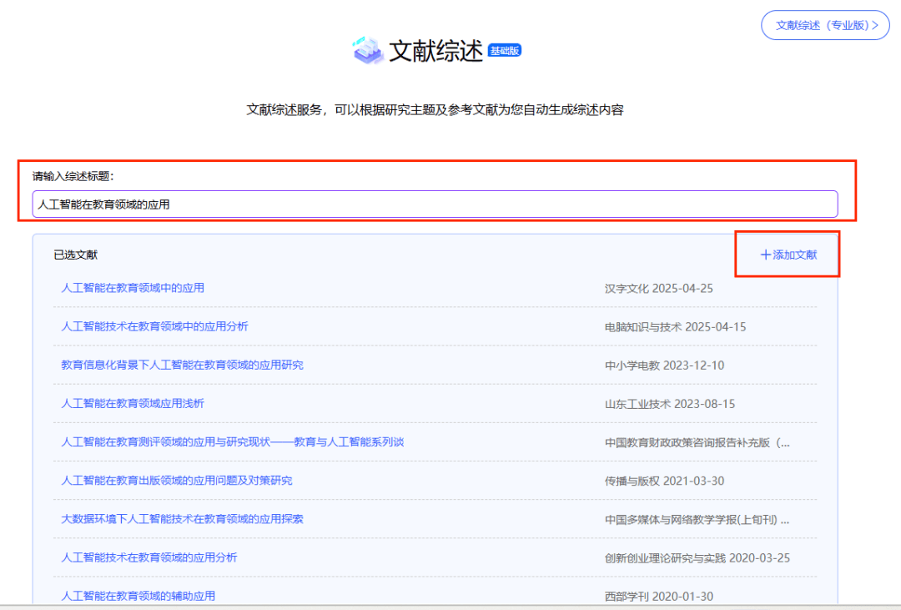This screenshot has height=610, width=901.
Task: Click the 基础版 badge next to title
Action: [x=505, y=50]
